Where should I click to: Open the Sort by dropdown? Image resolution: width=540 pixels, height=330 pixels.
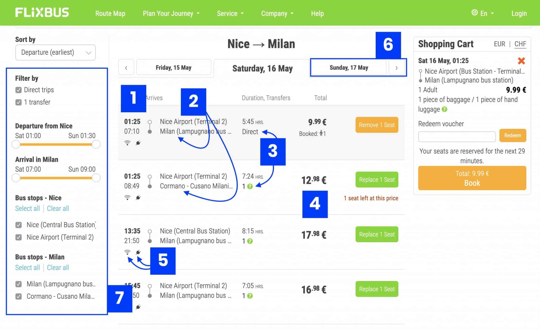point(55,52)
